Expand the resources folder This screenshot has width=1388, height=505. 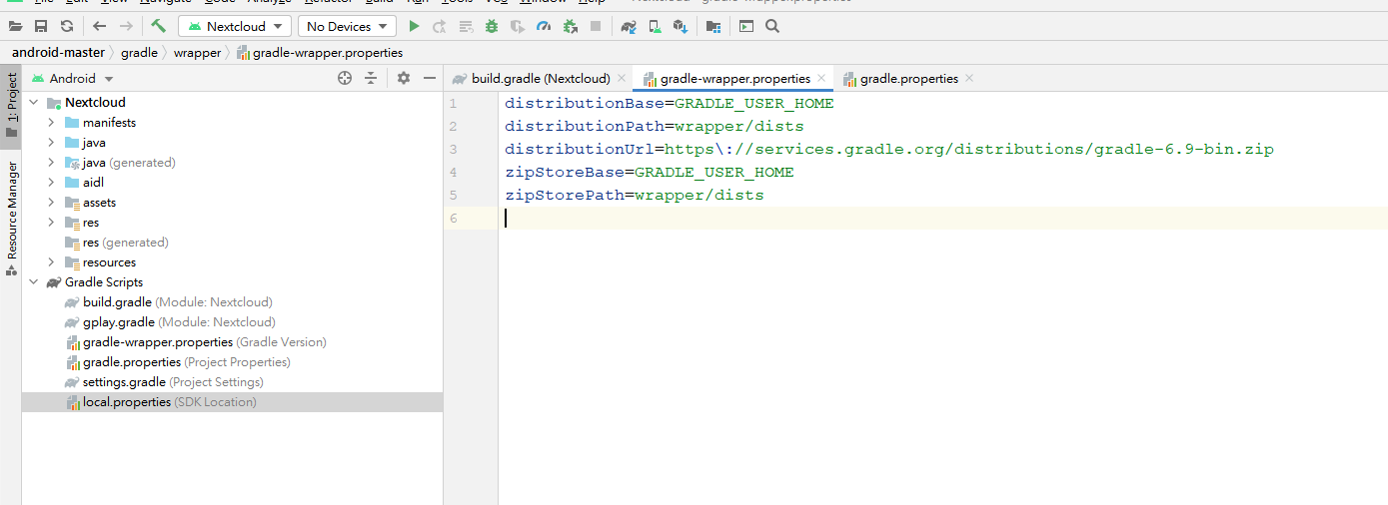51,262
